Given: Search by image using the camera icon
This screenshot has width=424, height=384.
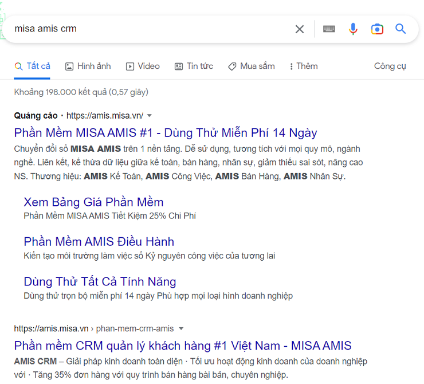Looking at the screenshot, I should click(377, 29).
